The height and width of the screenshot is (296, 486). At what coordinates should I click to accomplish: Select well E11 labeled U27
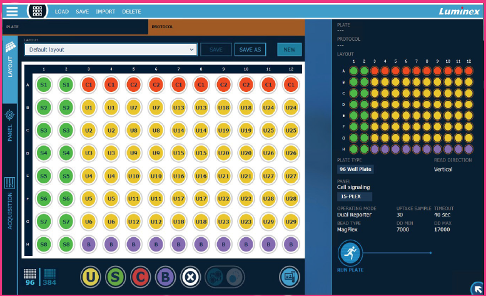click(x=268, y=176)
